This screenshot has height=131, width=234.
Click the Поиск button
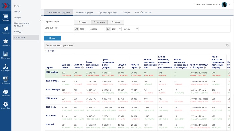pyautogui.click(x=52, y=38)
